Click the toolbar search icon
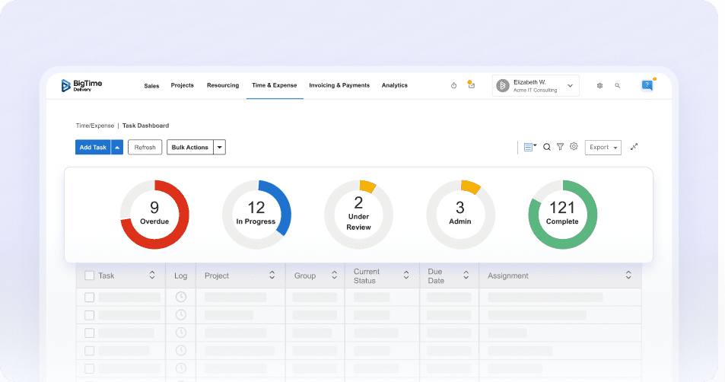The width and height of the screenshot is (725, 382). click(546, 147)
